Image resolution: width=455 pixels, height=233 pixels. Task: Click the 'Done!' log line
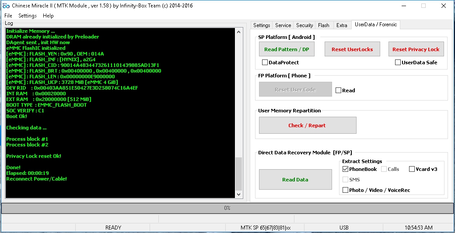click(14, 167)
